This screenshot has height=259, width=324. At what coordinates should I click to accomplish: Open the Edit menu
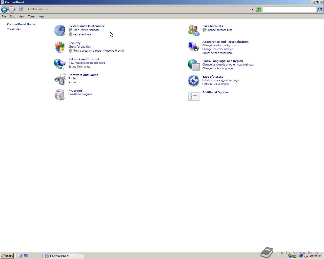(12, 16)
